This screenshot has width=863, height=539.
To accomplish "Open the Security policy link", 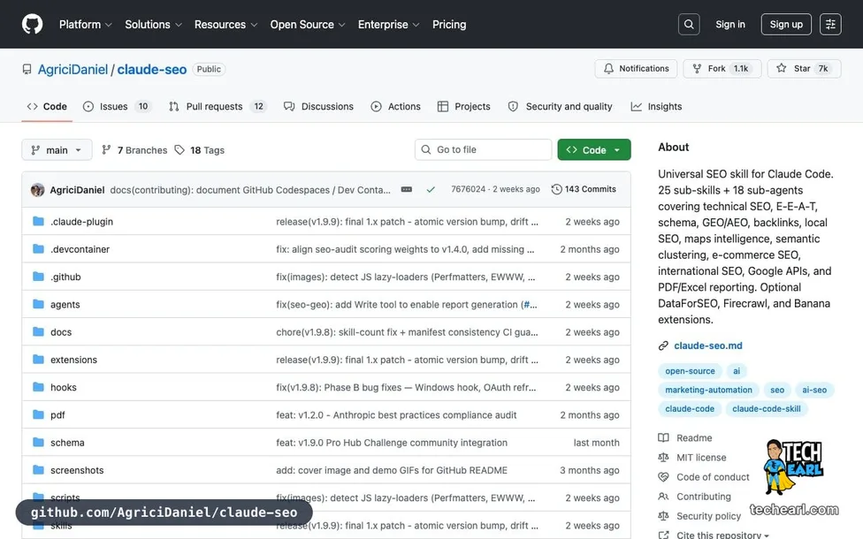I will 708,516.
